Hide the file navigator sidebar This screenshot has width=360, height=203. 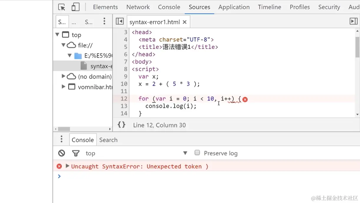pyautogui.click(x=120, y=21)
